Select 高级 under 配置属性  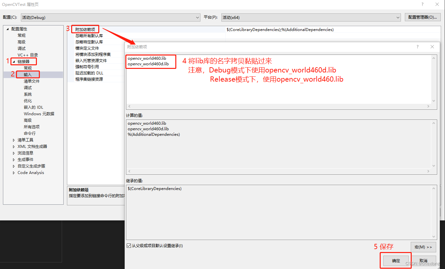[22, 42]
